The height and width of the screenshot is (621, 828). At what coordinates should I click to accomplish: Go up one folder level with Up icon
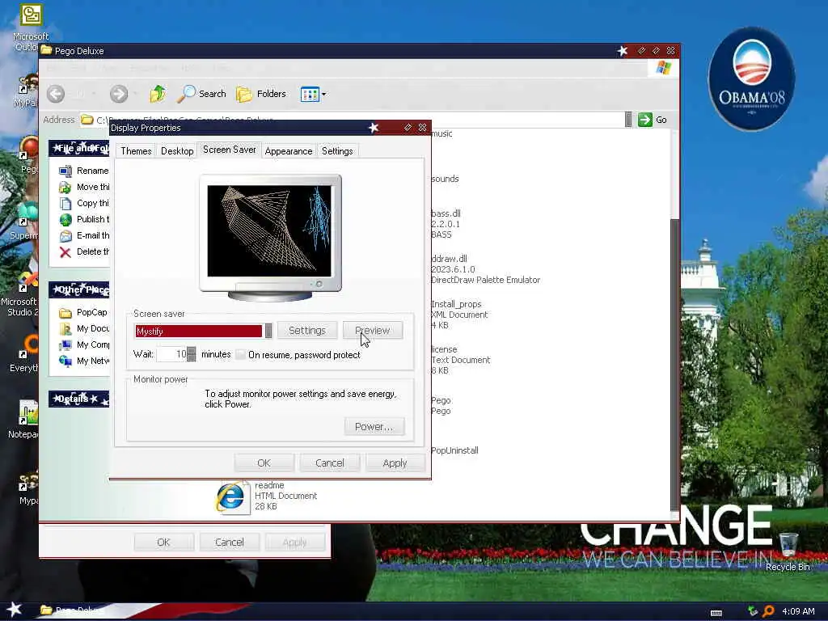click(x=158, y=94)
